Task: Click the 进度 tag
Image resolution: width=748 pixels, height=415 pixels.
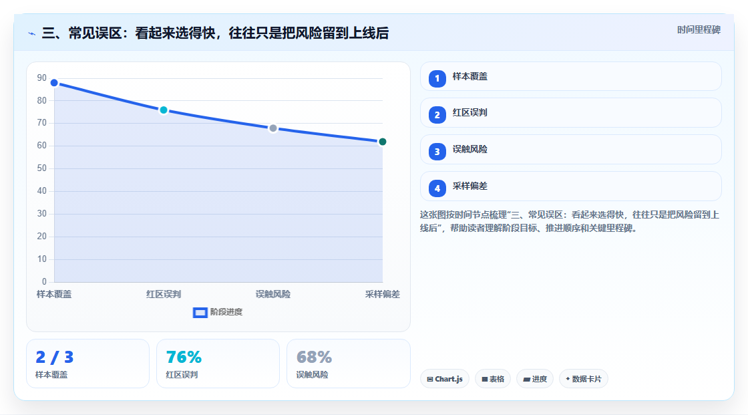Action: point(535,379)
